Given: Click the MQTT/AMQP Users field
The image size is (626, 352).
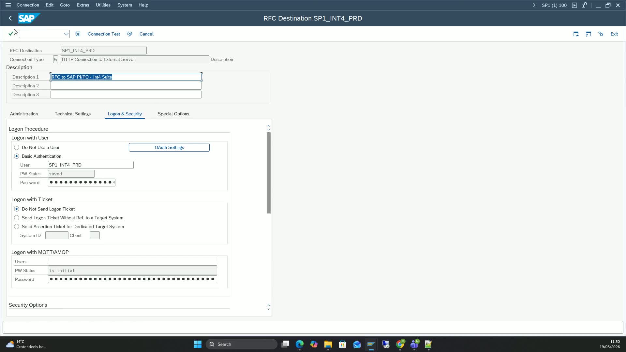Looking at the screenshot, I should pyautogui.click(x=132, y=262).
